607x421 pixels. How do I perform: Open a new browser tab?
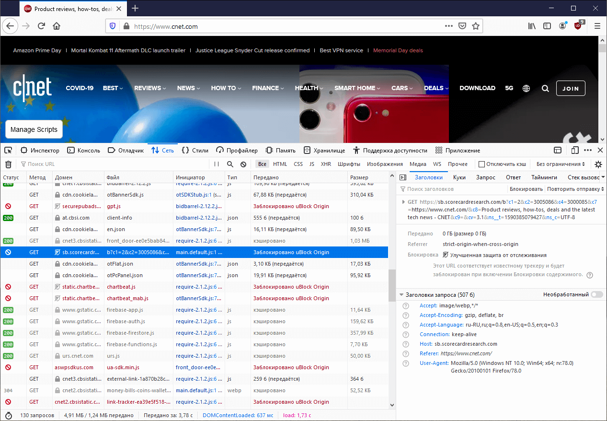coord(135,8)
